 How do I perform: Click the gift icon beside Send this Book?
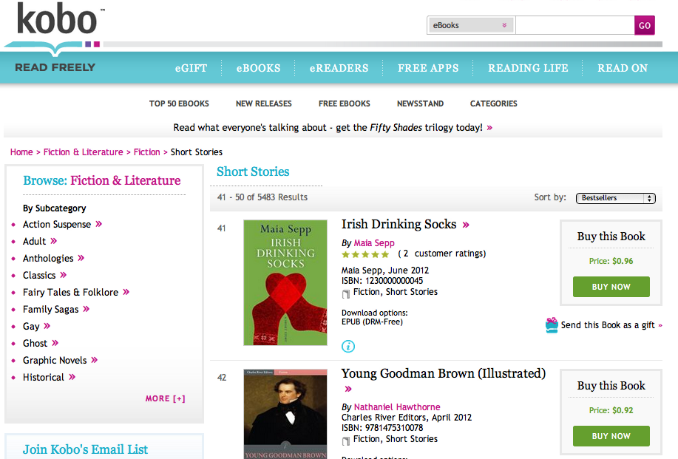pyautogui.click(x=552, y=325)
